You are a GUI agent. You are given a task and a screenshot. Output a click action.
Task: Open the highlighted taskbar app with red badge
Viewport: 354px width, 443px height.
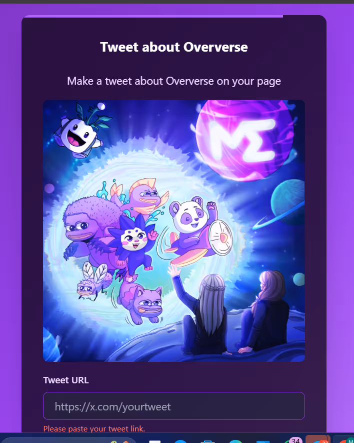point(318,439)
